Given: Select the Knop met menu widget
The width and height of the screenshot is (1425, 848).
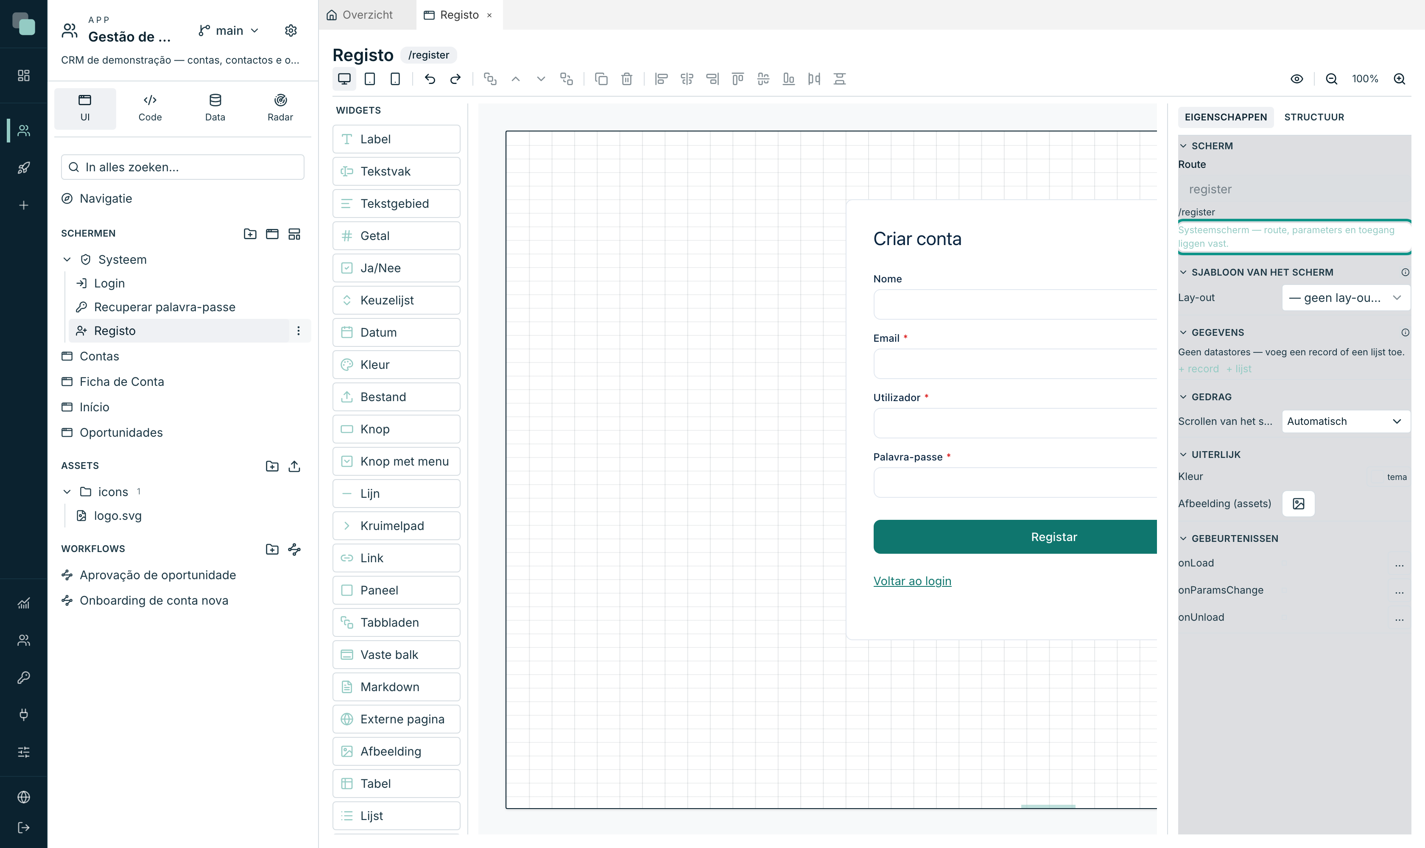Looking at the screenshot, I should tap(396, 461).
